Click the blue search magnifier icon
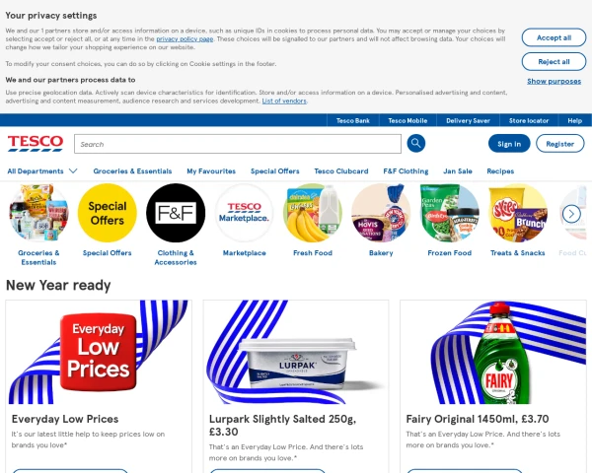The height and width of the screenshot is (473, 592). [415, 143]
